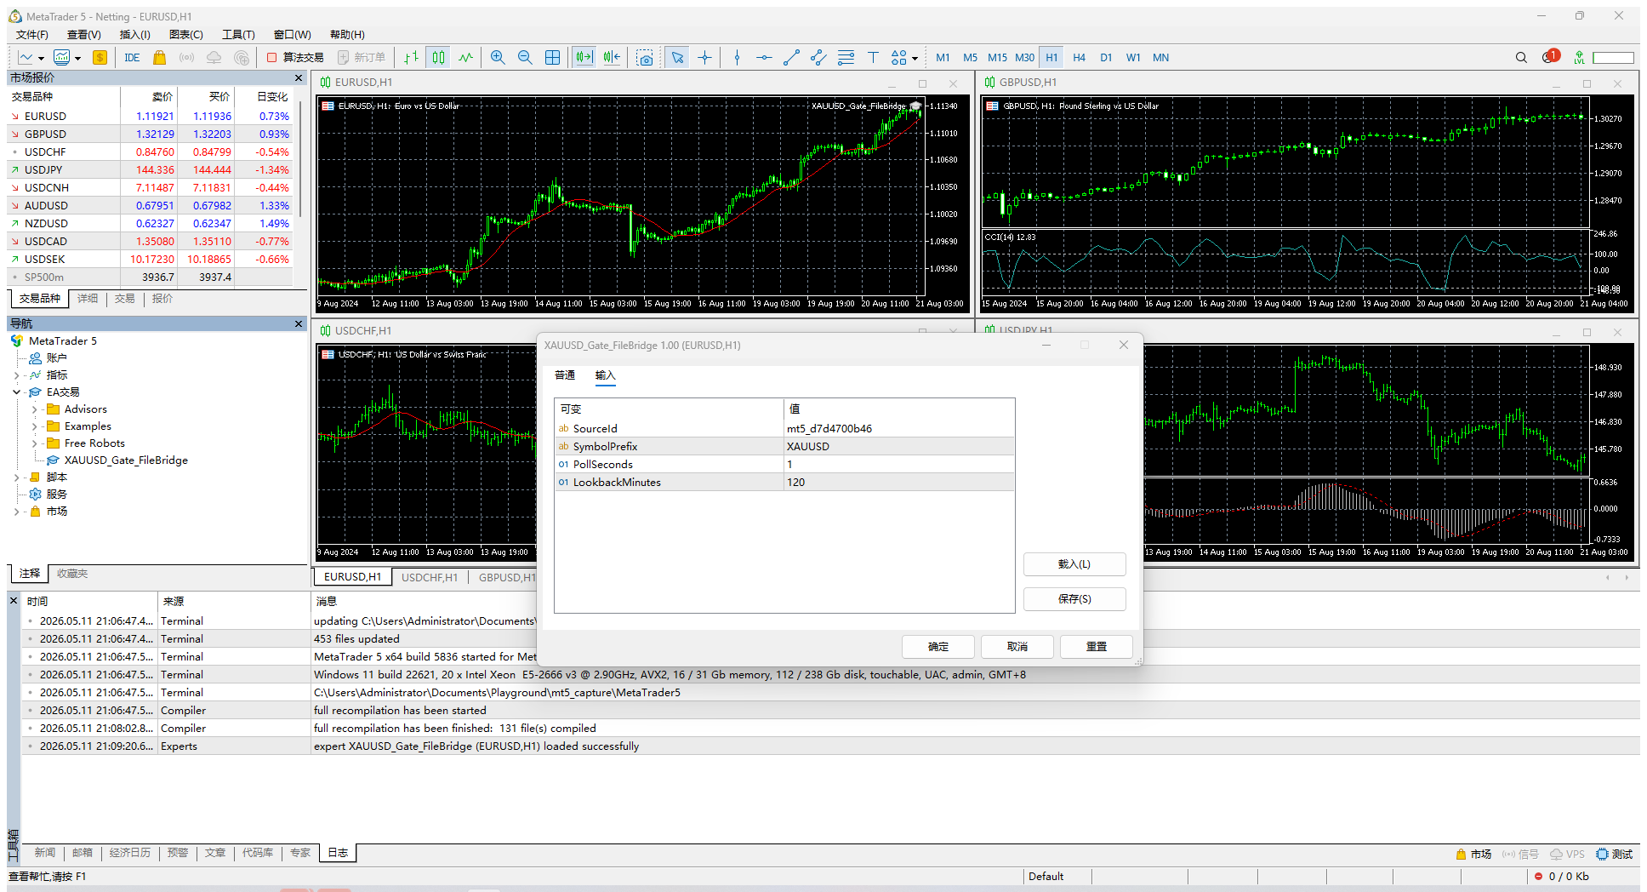This screenshot has height=892, width=1647.
Task: Expand the Examples folder
Action: pyautogui.click(x=35, y=426)
